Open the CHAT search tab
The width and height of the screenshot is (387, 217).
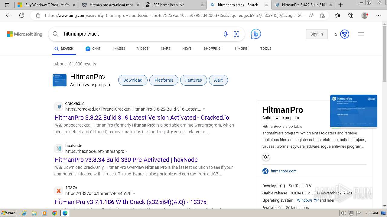coord(93,49)
